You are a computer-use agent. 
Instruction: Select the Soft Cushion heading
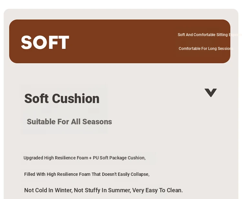coord(62,99)
